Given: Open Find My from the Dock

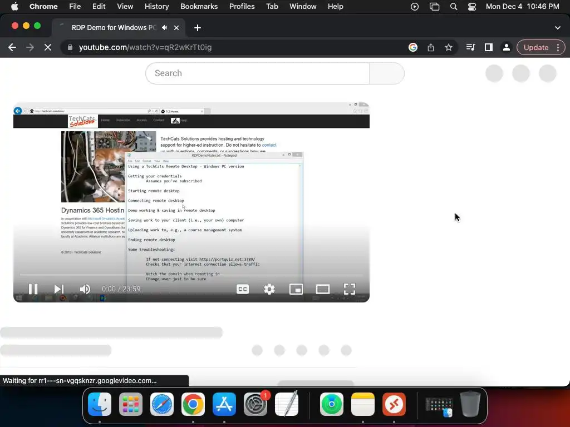Looking at the screenshot, I should point(332,404).
